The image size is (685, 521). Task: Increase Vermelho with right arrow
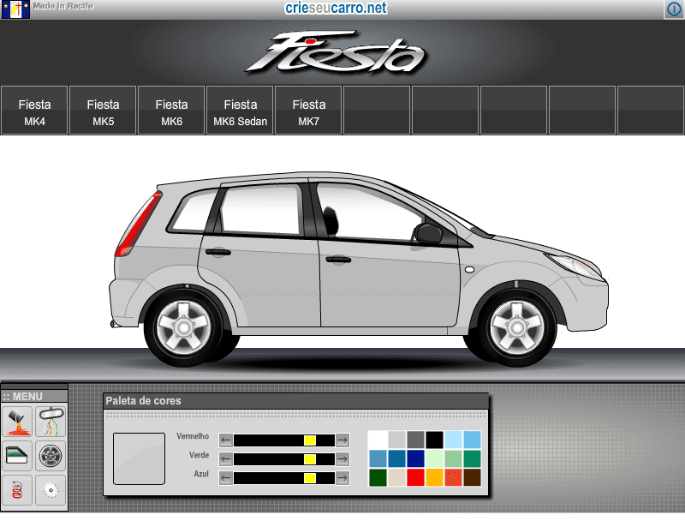point(343,440)
